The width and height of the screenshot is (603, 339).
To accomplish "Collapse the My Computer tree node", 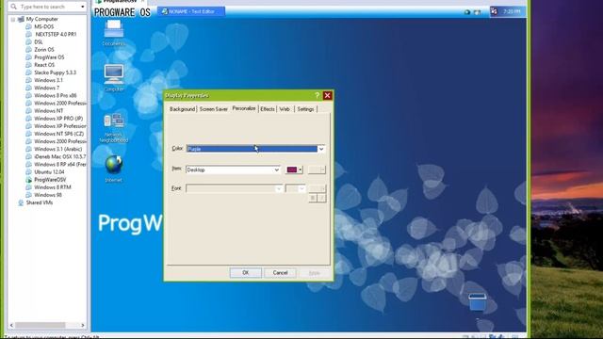I will click(x=12, y=19).
